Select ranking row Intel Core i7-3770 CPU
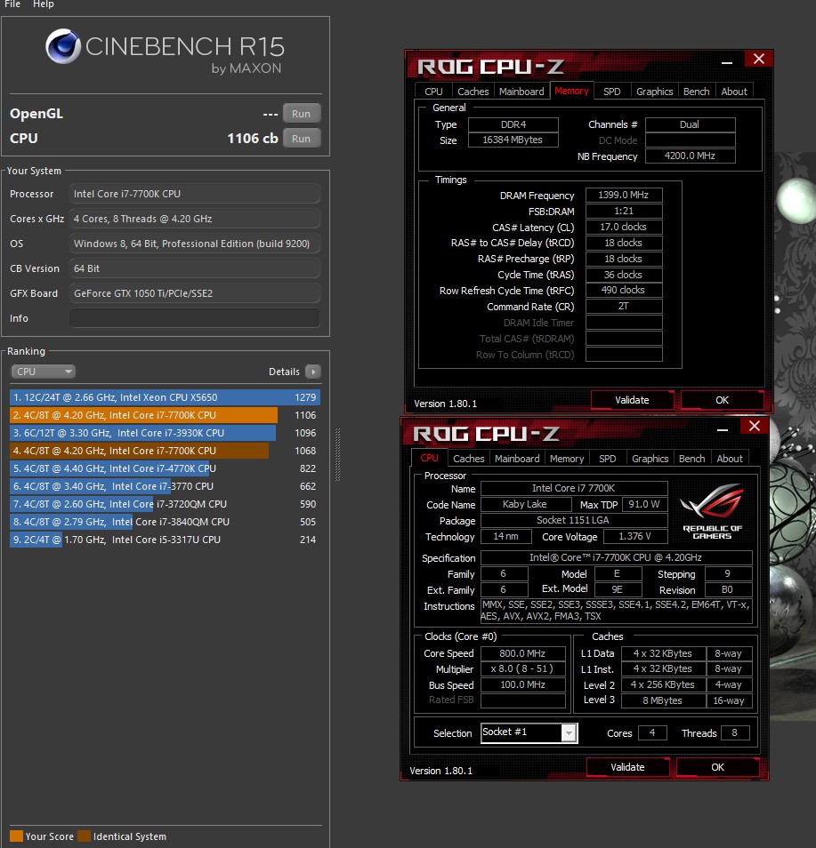The height and width of the screenshot is (848, 816). 165,486
